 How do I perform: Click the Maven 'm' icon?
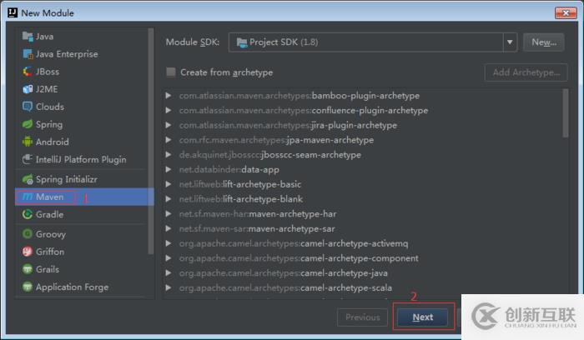point(28,197)
